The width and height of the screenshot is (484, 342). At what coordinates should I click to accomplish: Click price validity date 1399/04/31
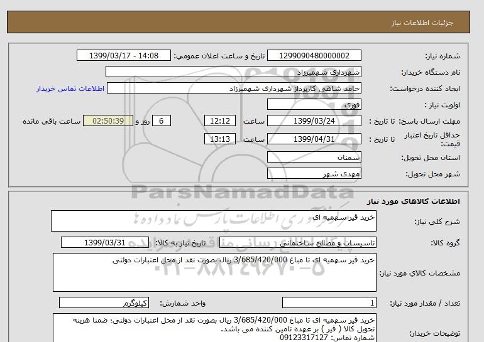pyautogui.click(x=314, y=139)
